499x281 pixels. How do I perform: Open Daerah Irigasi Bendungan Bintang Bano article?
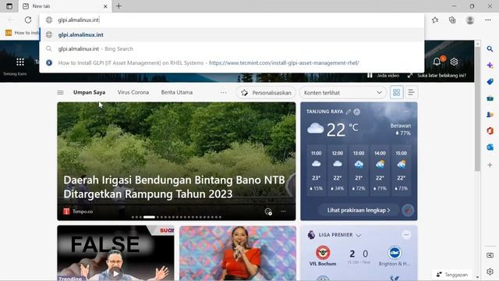(x=174, y=187)
